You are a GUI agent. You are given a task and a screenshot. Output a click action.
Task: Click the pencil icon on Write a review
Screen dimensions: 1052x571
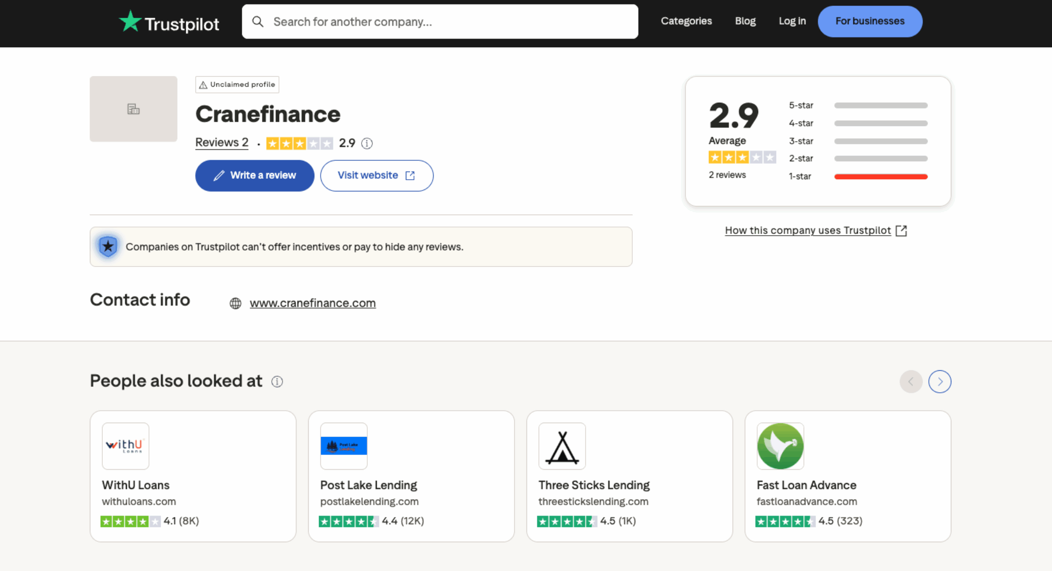pyautogui.click(x=219, y=176)
